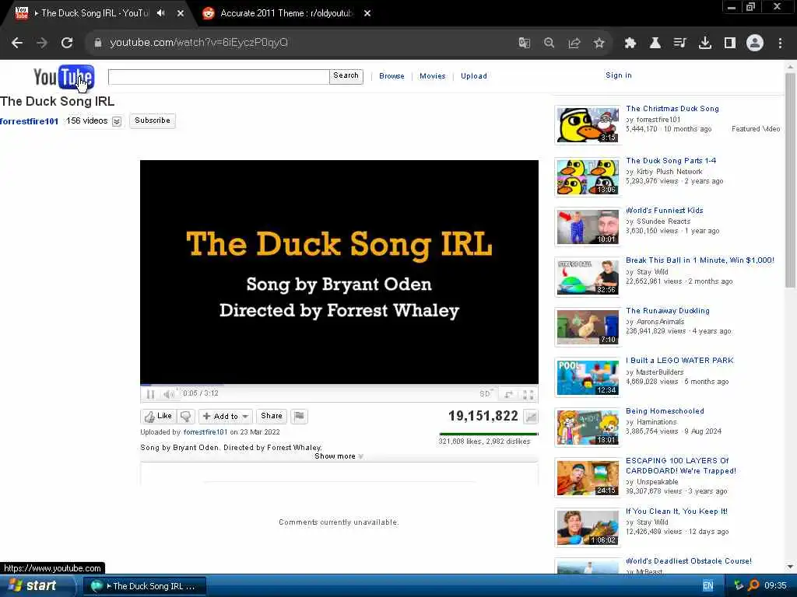Open World's Funniest Kids video link
Viewport: 797px width, 597px height.
(665, 210)
